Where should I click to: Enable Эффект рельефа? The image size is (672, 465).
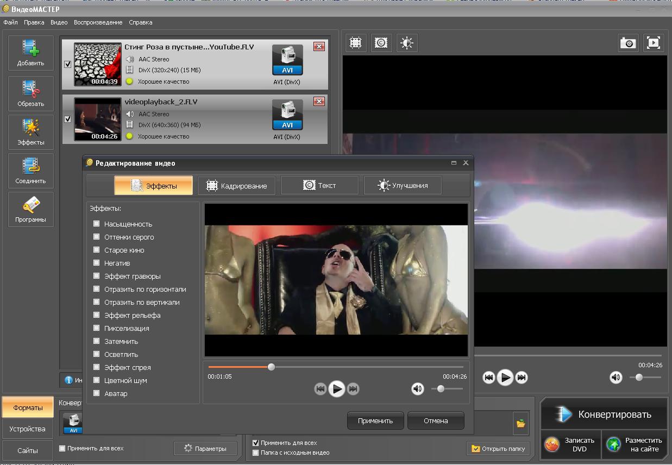[97, 315]
